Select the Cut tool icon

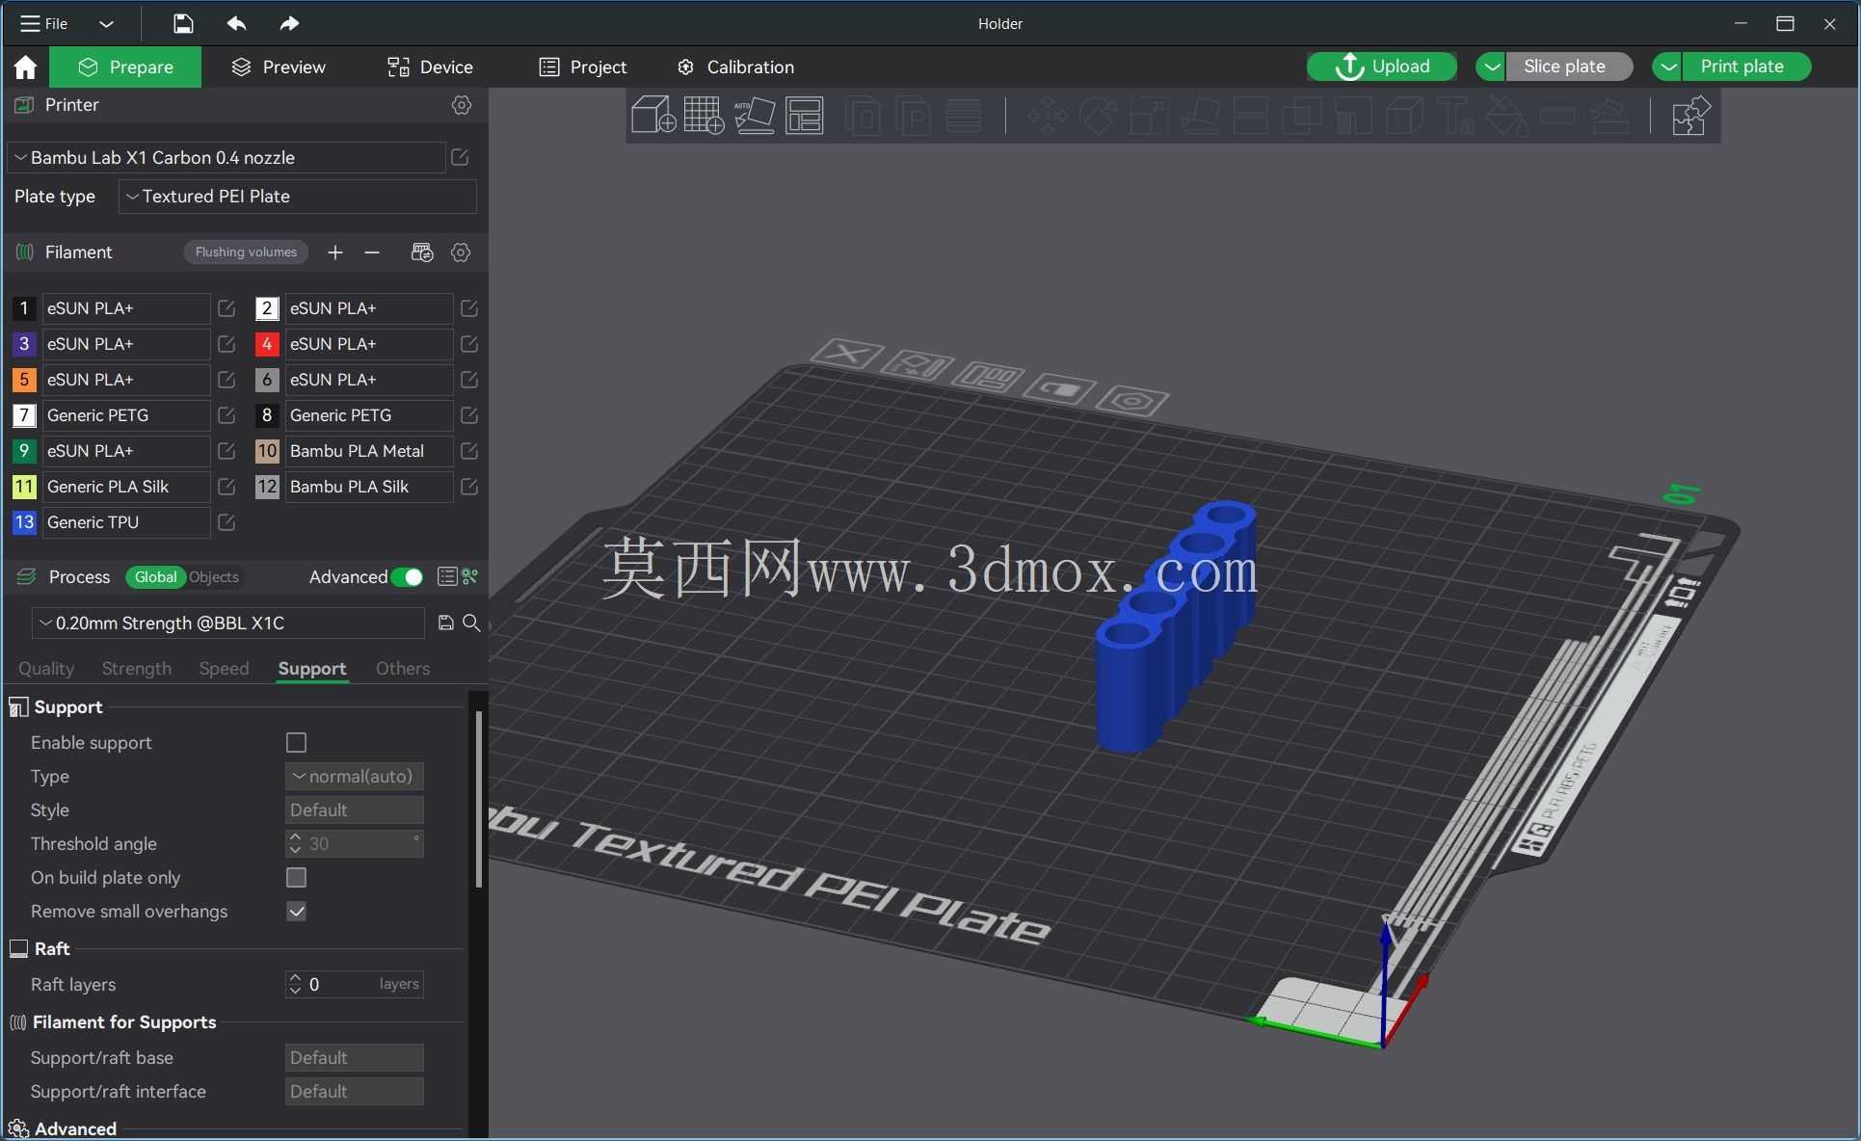[1251, 116]
